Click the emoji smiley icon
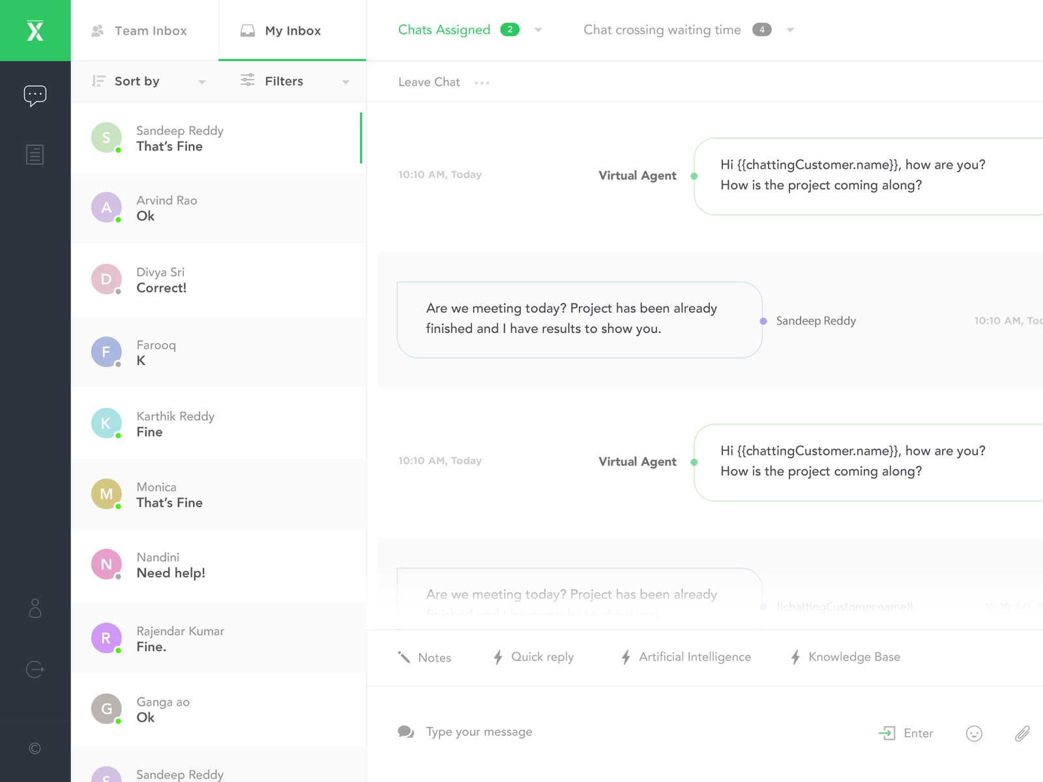Viewport: 1043px width, 782px height. (x=974, y=734)
